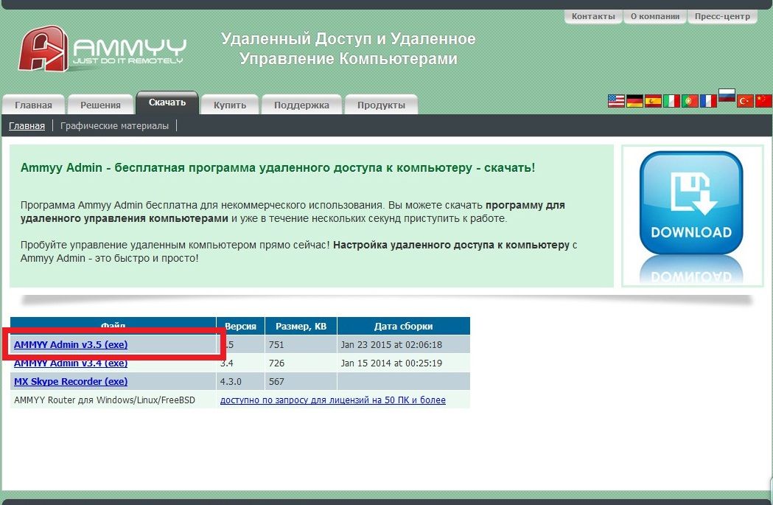Image resolution: width=773 pixels, height=505 pixels.
Task: Click header title 'Удаленный Доступ и Удаленное'
Action: pos(348,38)
